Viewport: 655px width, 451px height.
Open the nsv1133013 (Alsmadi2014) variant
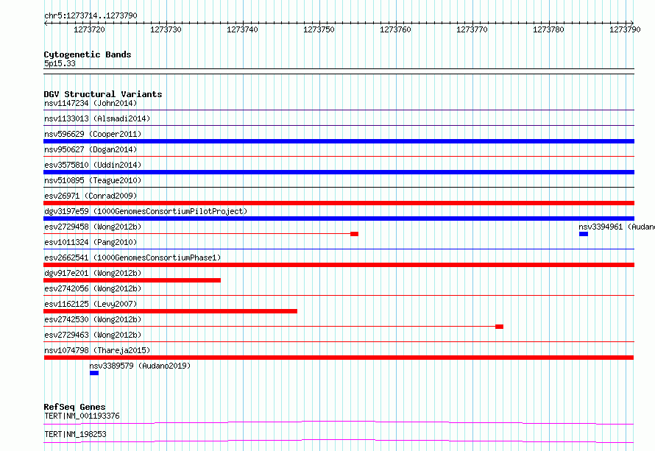coord(97,118)
